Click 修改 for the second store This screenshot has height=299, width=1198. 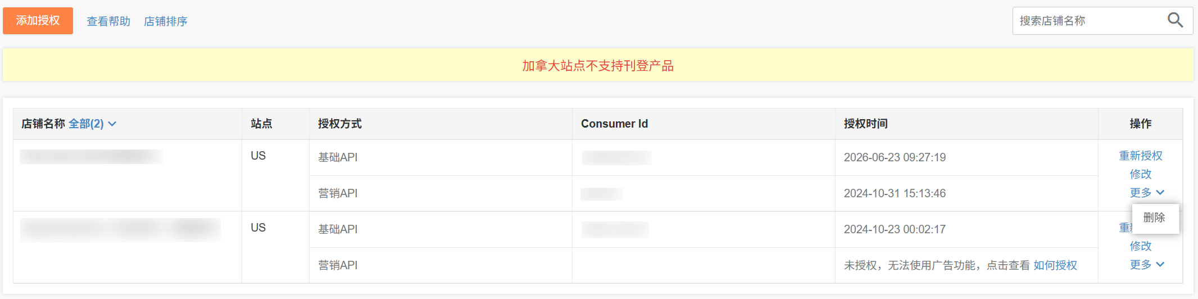1140,246
